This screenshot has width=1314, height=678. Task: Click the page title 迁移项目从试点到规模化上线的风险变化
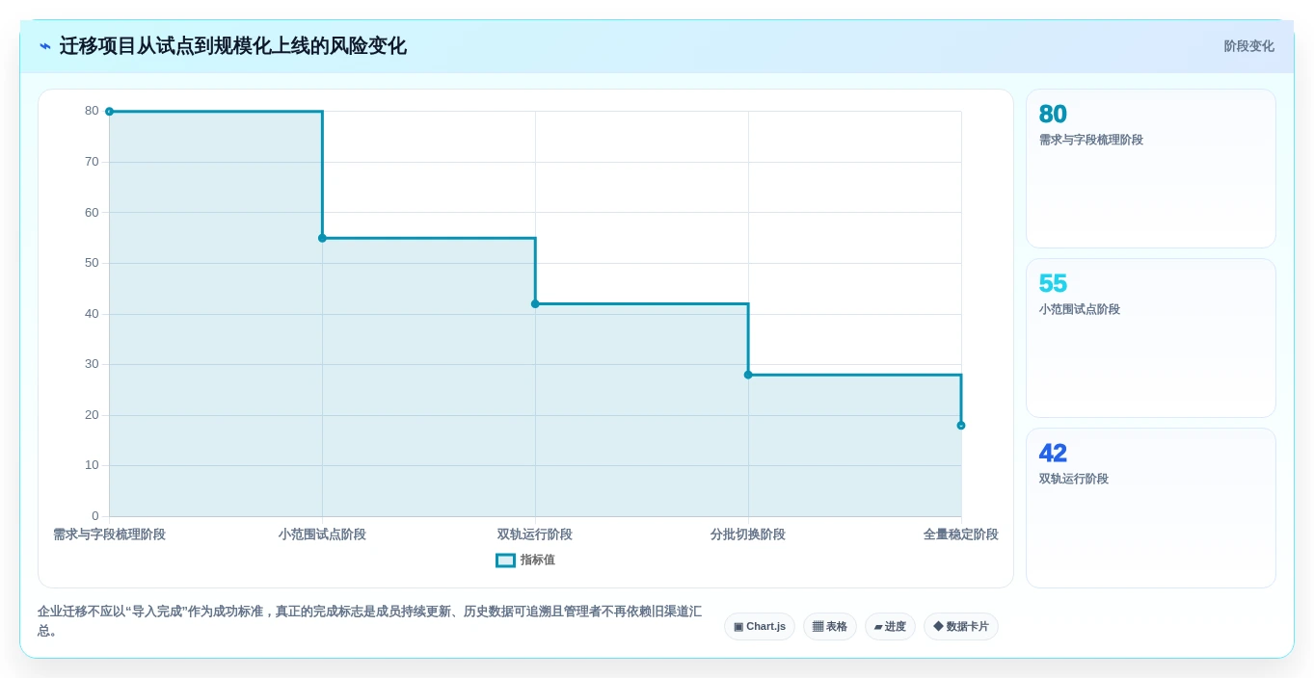click(233, 46)
